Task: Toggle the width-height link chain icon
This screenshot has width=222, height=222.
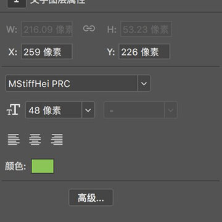Action: (89, 28)
